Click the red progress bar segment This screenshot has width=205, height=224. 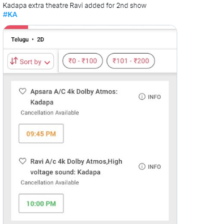click(x=16, y=27)
